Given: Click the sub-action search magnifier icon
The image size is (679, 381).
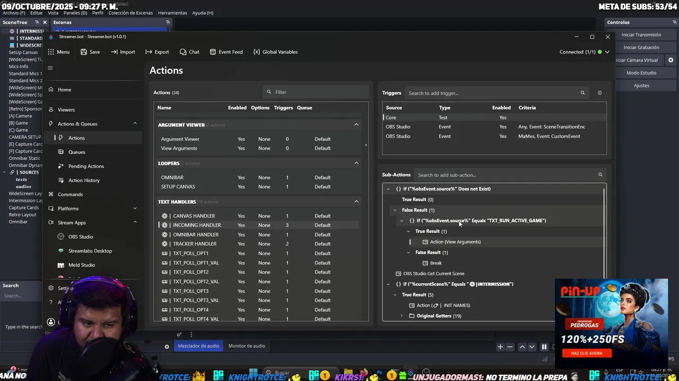Looking at the screenshot, I should [600, 175].
